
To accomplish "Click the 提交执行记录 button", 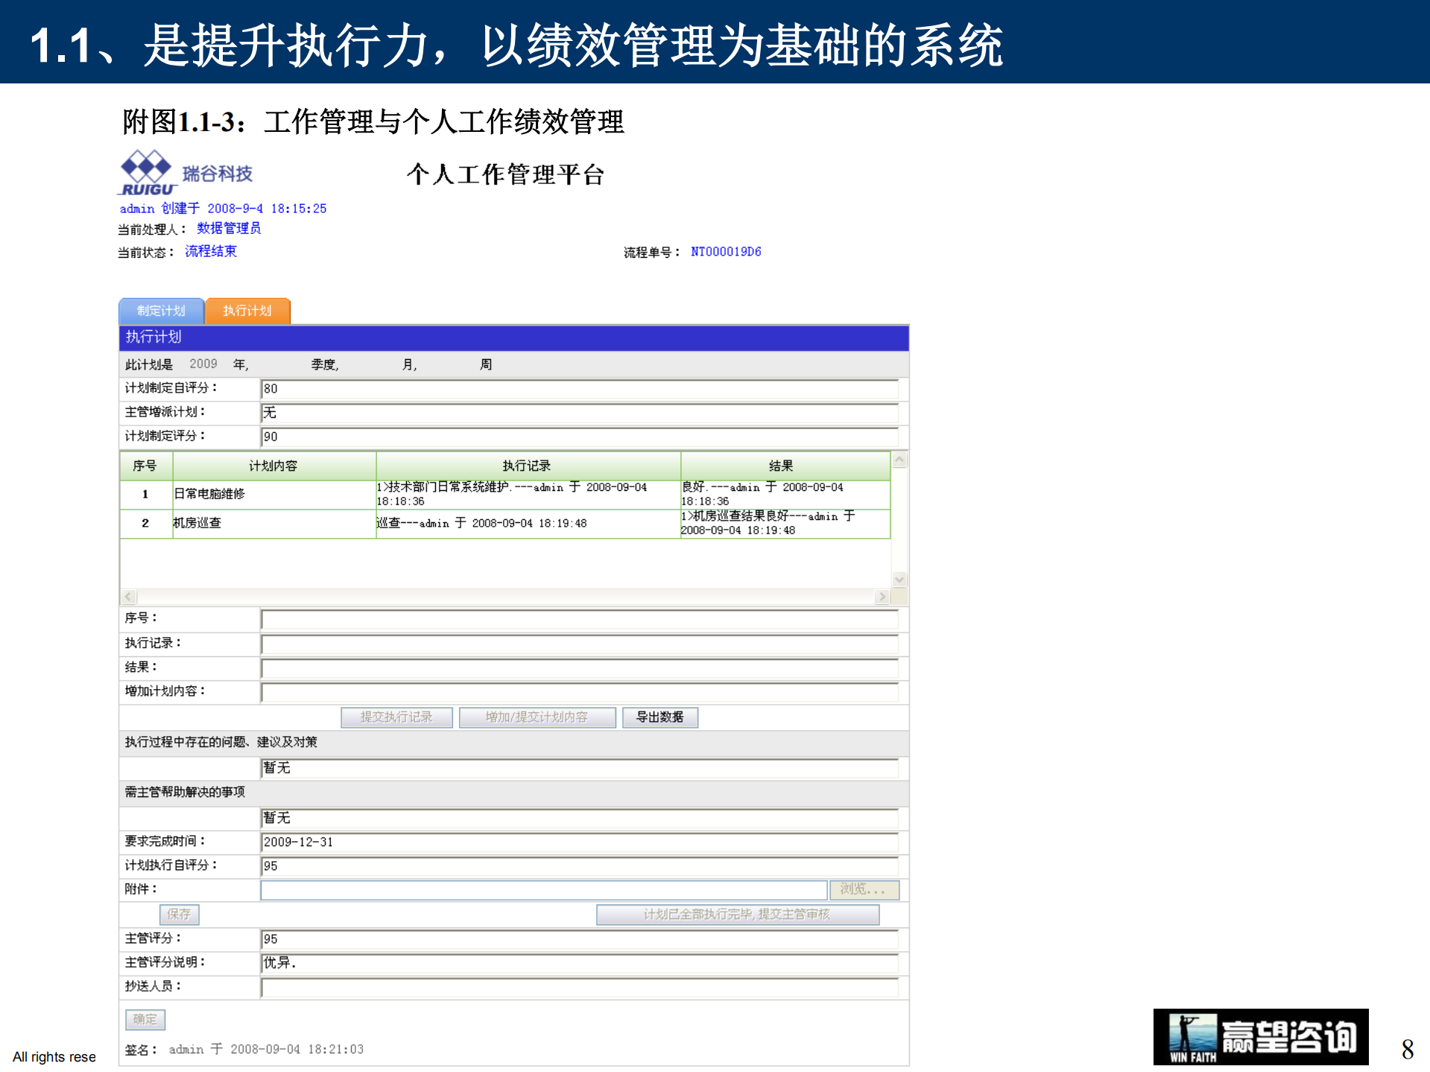I will 396,717.
